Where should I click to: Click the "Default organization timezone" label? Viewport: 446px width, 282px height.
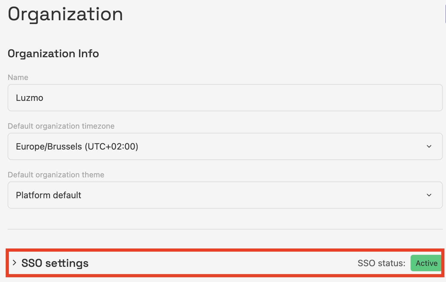point(61,126)
